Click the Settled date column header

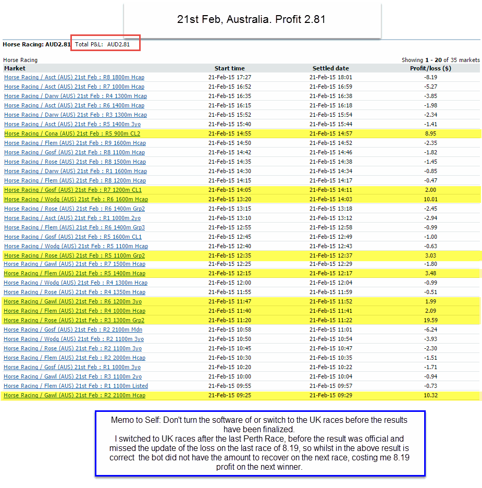[330, 68]
